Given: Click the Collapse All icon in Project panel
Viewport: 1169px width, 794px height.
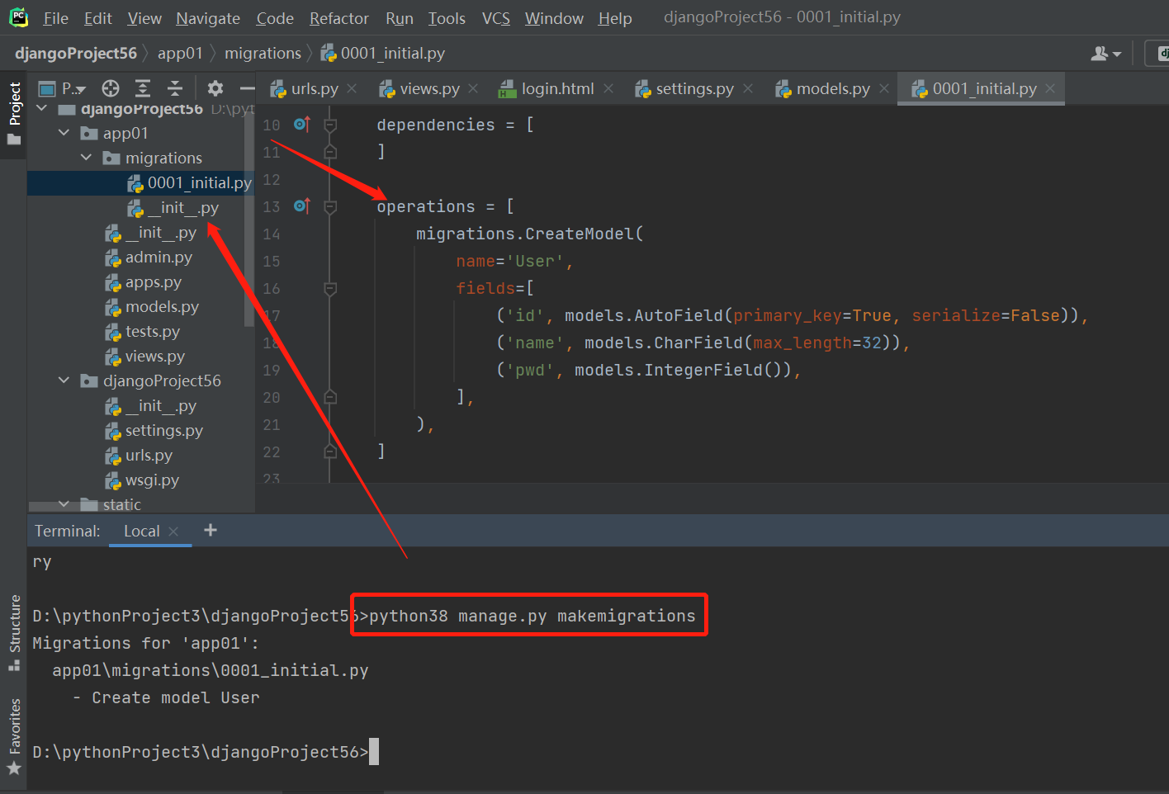Looking at the screenshot, I should point(174,88).
